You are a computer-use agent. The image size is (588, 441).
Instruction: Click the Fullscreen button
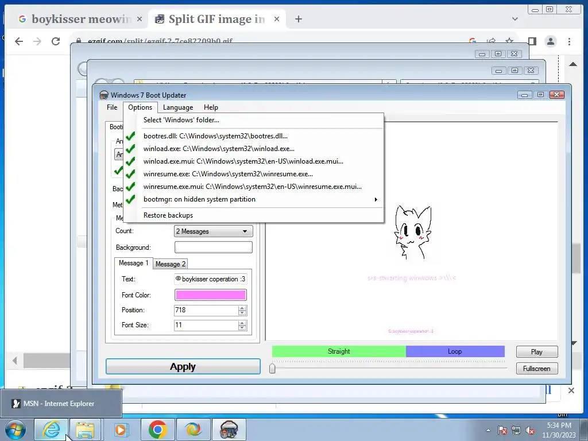coord(537,369)
